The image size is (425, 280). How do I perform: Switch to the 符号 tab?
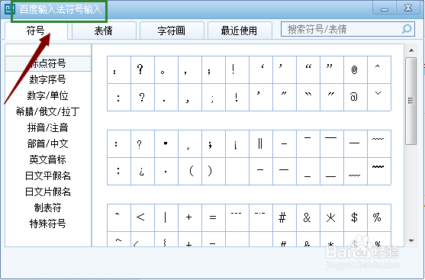pyautogui.click(x=36, y=31)
